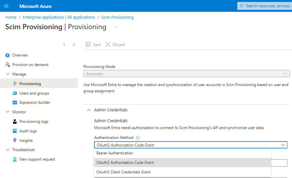292x178 pixels.
Task: Click the search magnifier icon
Action: pyautogui.click(x=242, y=6)
